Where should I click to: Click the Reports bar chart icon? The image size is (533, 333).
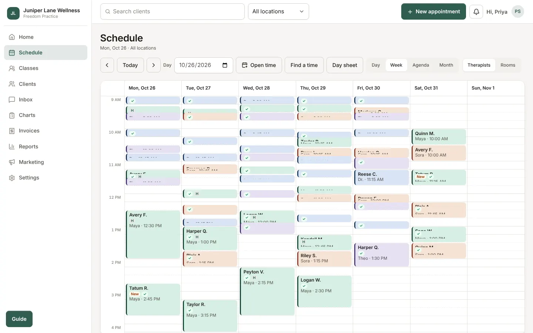click(x=12, y=147)
